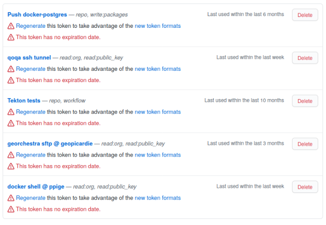Click warning icon beside georchestra sftp Regenerate

click(x=11, y=155)
